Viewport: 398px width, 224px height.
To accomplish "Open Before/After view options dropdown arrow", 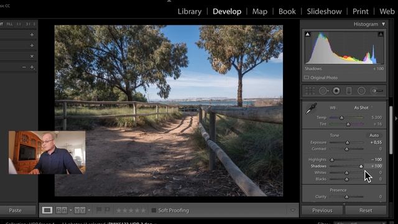I will pos(70,210).
